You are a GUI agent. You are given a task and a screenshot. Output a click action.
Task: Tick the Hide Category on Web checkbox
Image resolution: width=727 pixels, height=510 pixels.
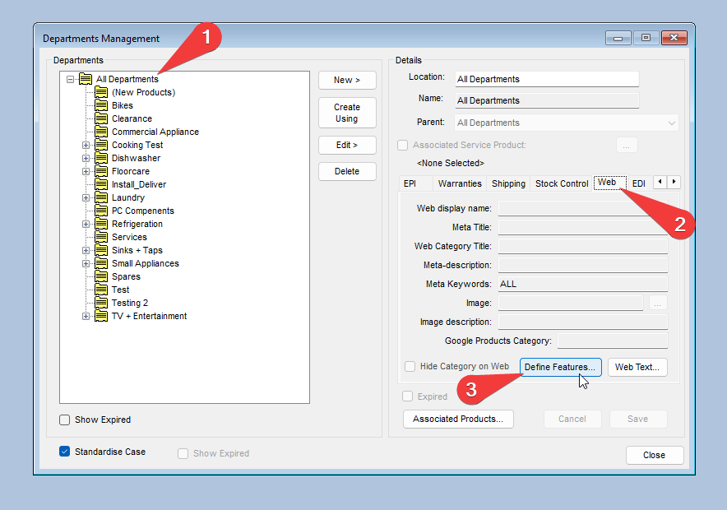pyautogui.click(x=410, y=367)
